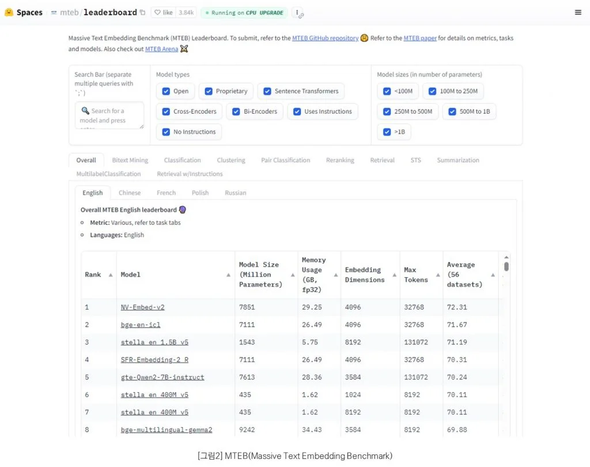Toggle the Bi-Encoders checkbox
This screenshot has width=590, height=467.
pos(236,111)
